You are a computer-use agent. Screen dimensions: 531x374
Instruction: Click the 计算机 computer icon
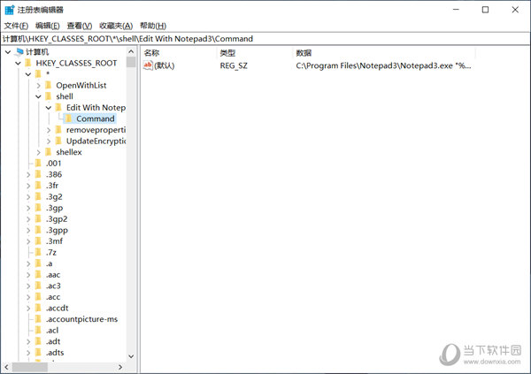(19, 52)
